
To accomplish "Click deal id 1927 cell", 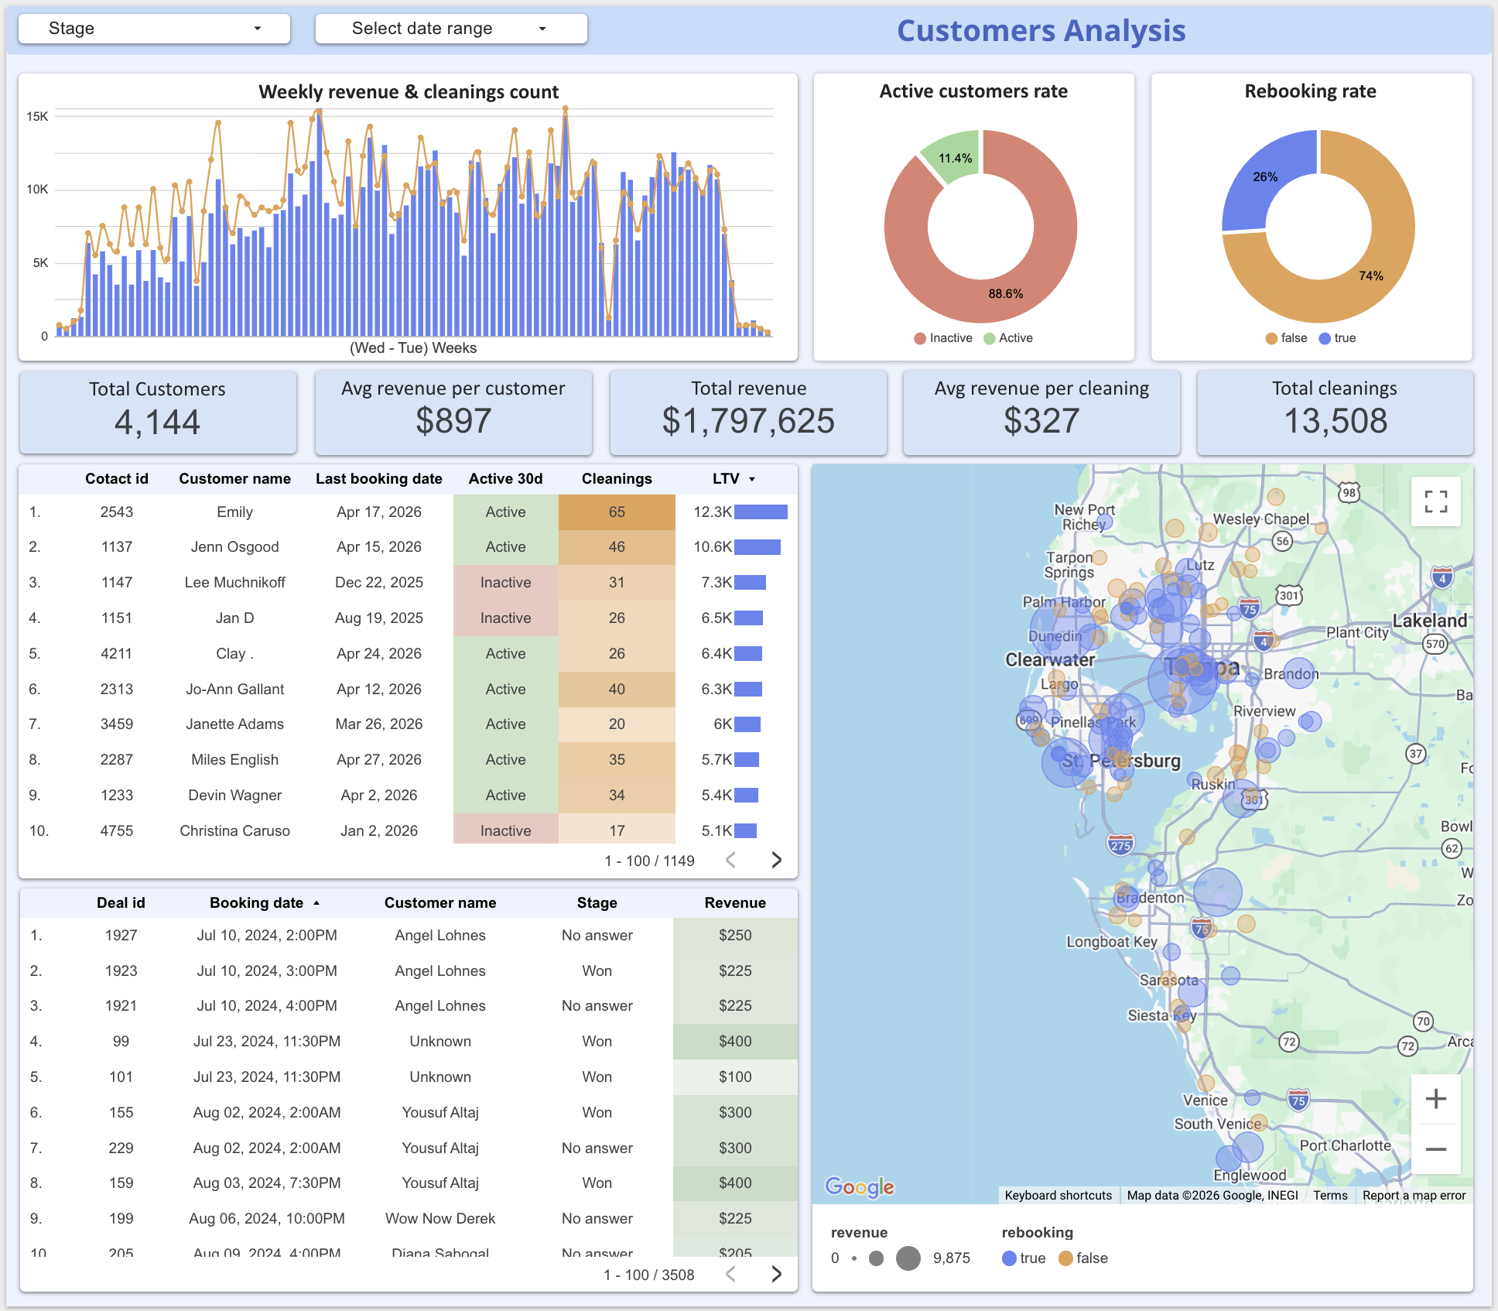I will pyautogui.click(x=121, y=936).
